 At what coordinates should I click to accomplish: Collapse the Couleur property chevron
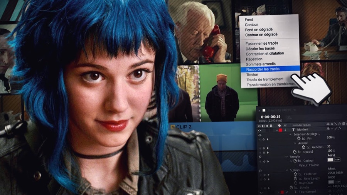(291, 161)
